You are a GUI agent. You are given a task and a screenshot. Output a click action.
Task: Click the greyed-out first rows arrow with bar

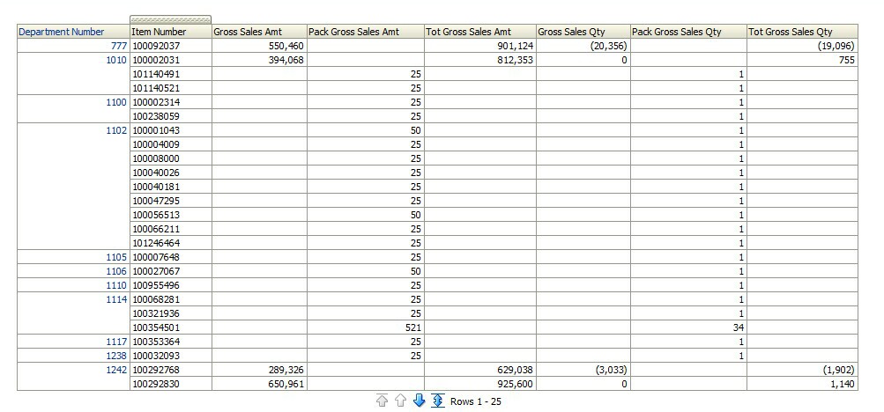pyautogui.click(x=382, y=401)
